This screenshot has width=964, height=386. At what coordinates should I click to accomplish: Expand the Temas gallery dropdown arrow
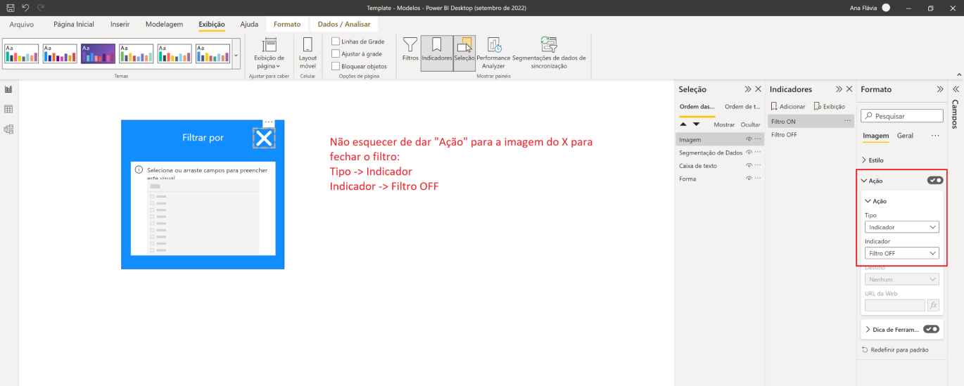tap(236, 54)
